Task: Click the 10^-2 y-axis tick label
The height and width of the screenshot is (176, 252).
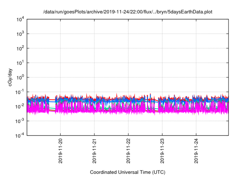Action: click(x=20, y=106)
